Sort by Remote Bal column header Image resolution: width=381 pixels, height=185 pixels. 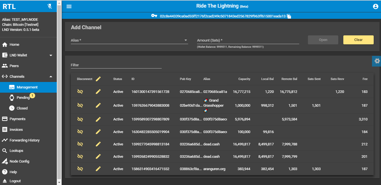(x=289, y=79)
